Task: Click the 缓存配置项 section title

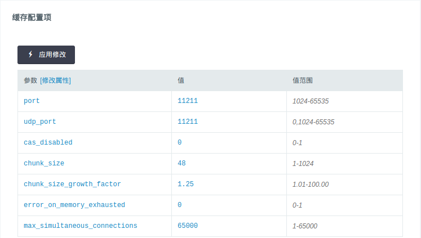Action: (32, 17)
